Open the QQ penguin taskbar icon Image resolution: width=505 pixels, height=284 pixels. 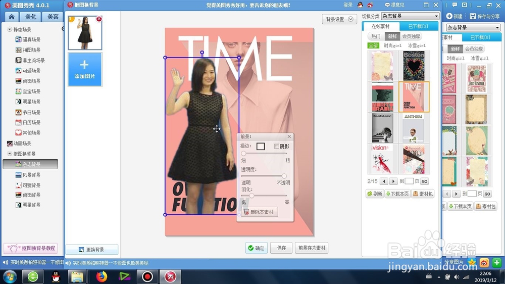[x=56, y=276]
